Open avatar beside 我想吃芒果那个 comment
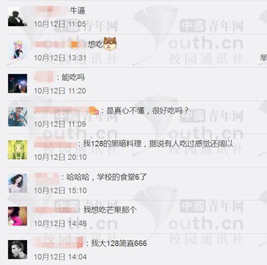This screenshot has height=265, width=267. point(18,216)
